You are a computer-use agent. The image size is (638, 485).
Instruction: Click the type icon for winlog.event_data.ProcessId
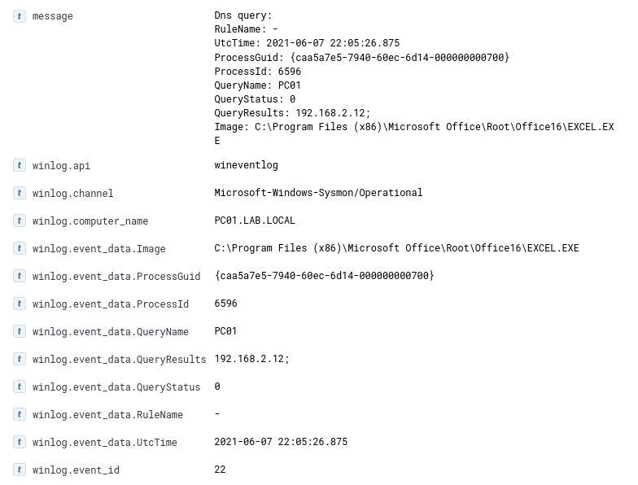point(20,304)
